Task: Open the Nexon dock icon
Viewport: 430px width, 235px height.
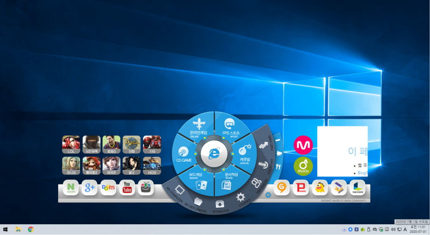Action: point(357,188)
